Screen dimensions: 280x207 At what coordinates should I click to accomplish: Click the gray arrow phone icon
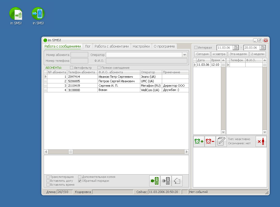click(166, 181)
